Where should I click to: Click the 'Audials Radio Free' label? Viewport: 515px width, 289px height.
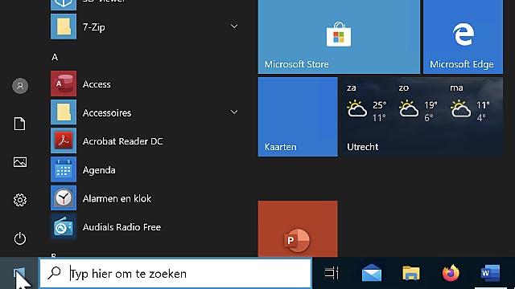click(122, 227)
